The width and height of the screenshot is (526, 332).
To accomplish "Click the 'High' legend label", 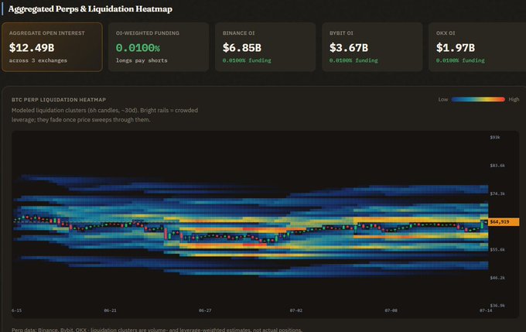I will point(514,99).
